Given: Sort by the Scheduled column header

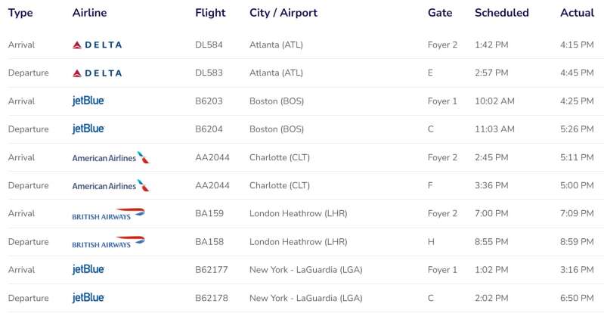Looking at the screenshot, I should [501, 13].
